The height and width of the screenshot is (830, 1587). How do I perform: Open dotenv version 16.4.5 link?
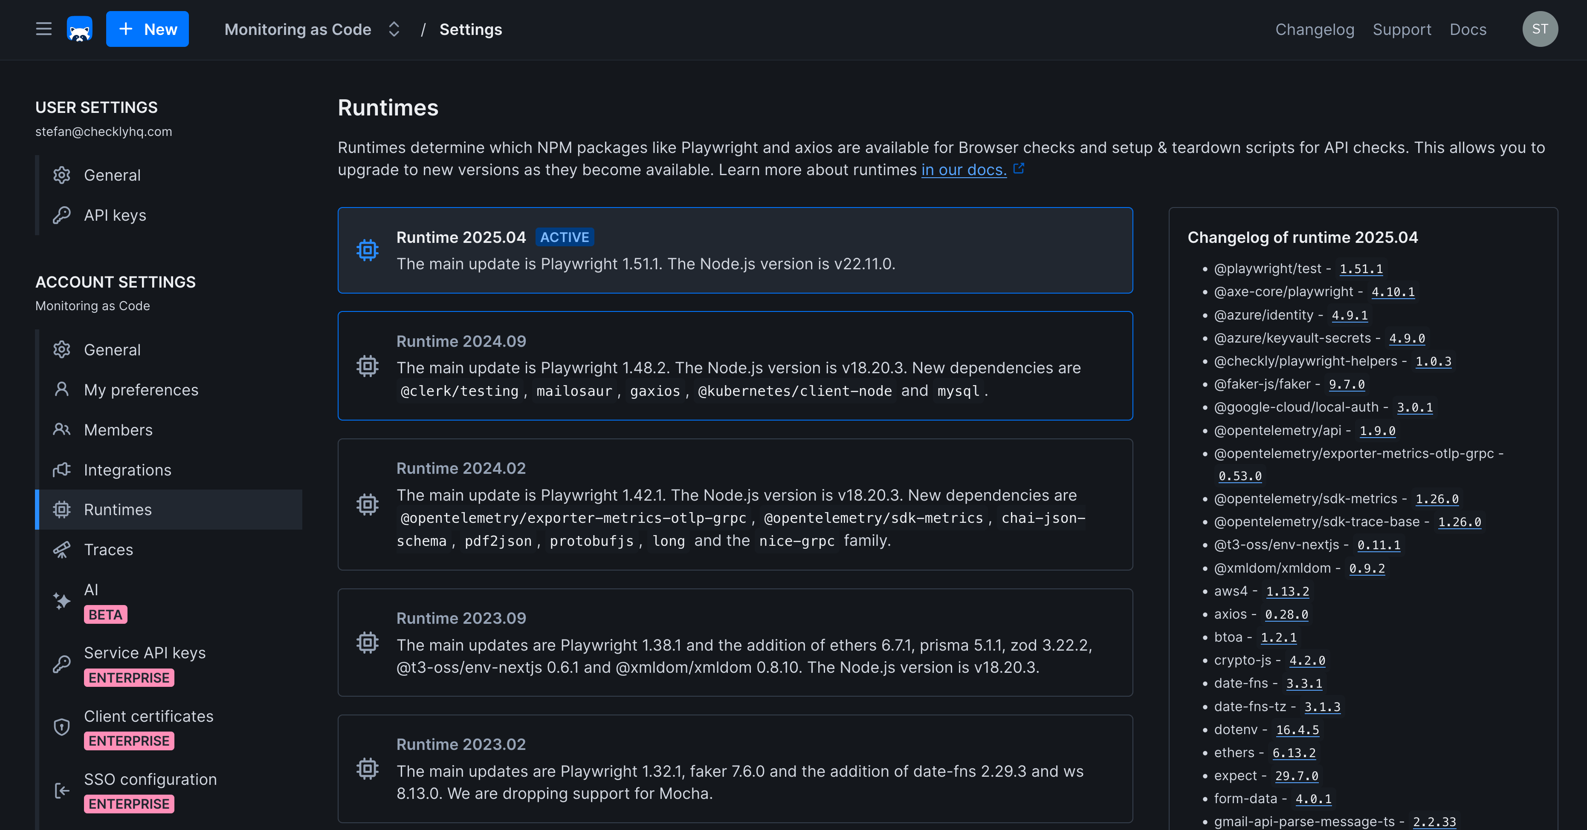(1297, 729)
